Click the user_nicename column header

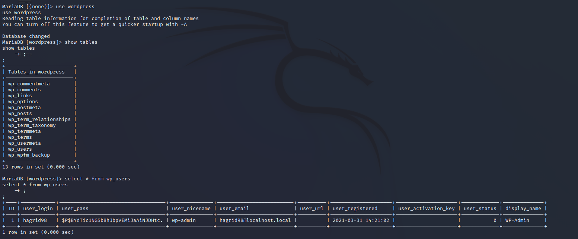coord(191,209)
